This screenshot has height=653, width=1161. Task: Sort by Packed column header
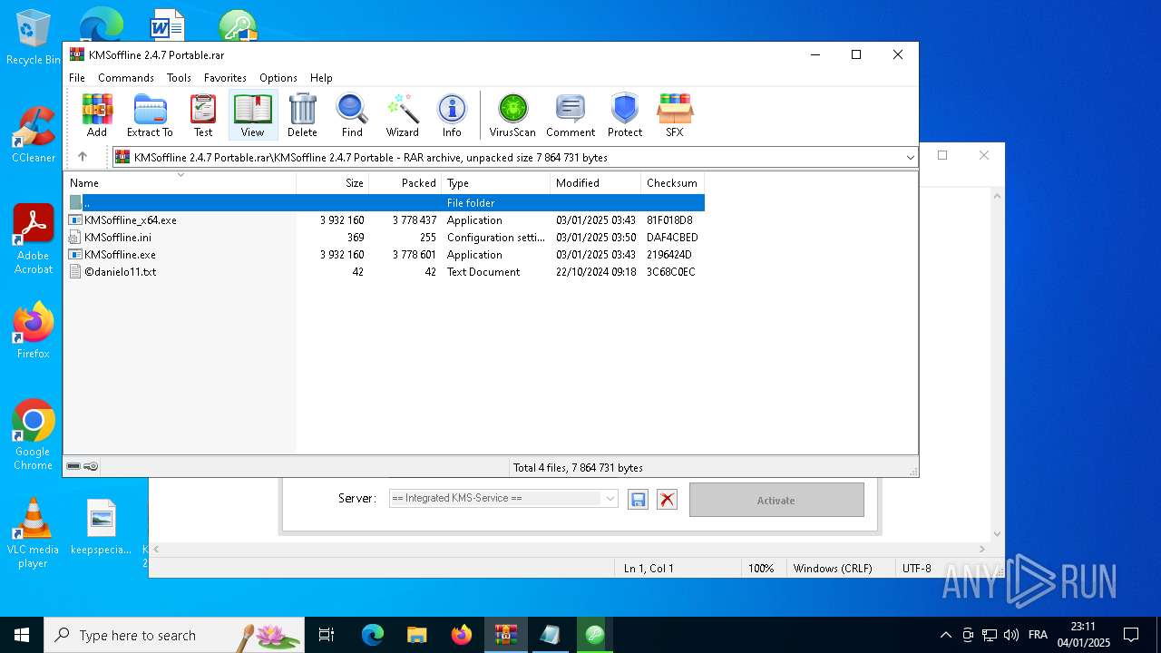tap(405, 183)
